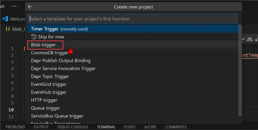Viewport: 258px width, 130px height.
Task: Toggle the match whole word 'ab' icon
Action: coord(250,39)
